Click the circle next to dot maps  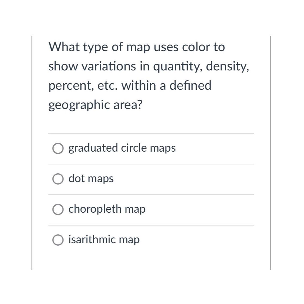coord(58,179)
